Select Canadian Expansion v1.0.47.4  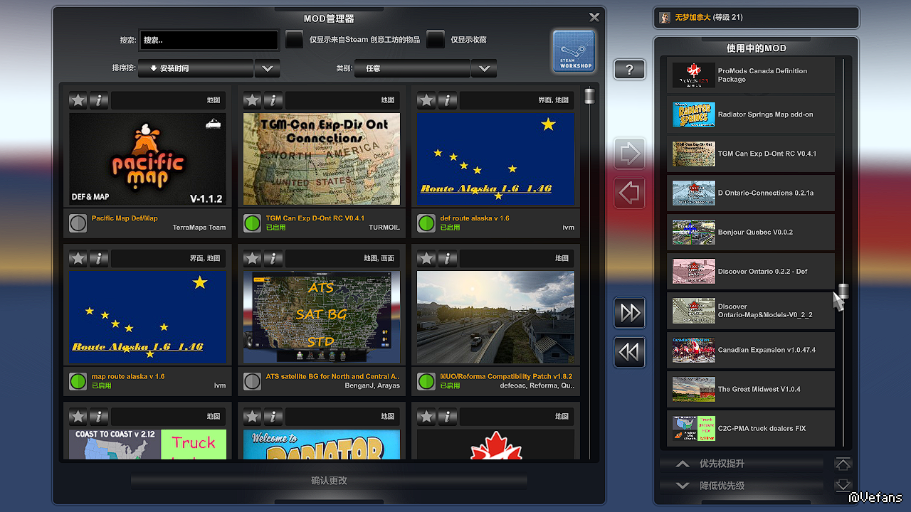(x=751, y=350)
